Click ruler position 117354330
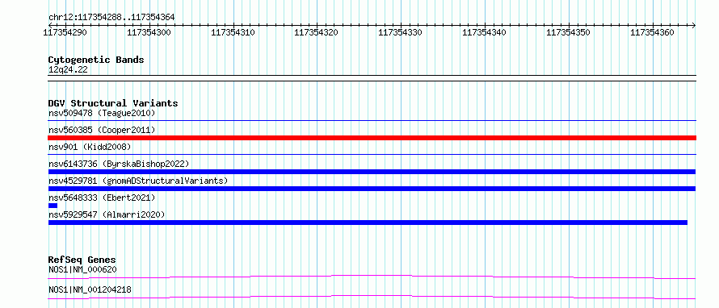 tap(401, 32)
